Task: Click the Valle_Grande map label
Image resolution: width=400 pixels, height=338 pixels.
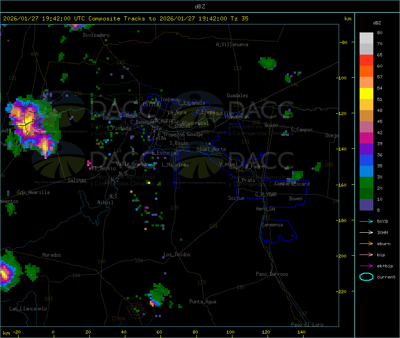Action: 132,163
